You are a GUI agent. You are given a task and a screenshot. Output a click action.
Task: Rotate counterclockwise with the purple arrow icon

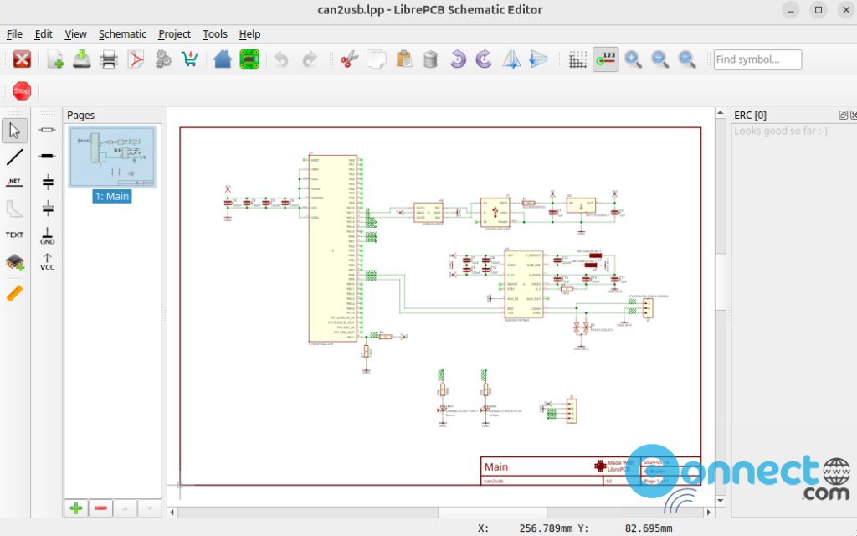pos(458,59)
